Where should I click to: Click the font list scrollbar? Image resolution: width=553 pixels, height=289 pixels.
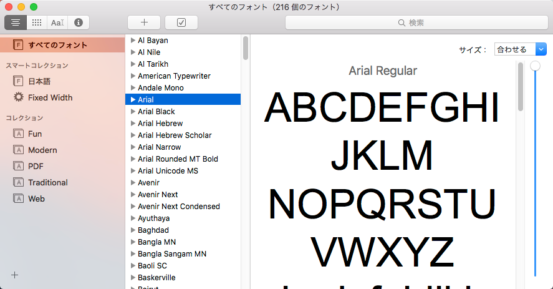[246, 49]
